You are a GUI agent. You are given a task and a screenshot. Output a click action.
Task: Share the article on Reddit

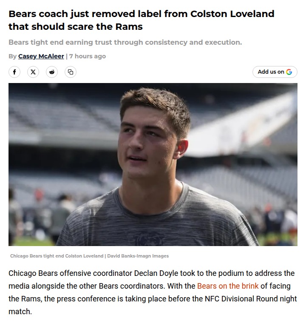pos(52,72)
